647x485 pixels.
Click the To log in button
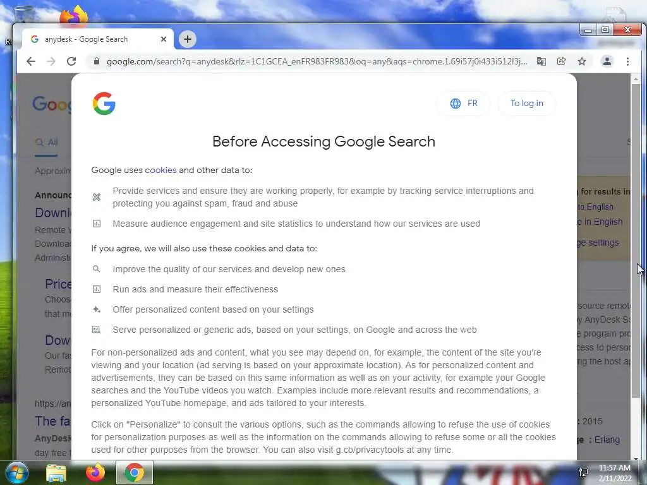pyautogui.click(x=526, y=103)
